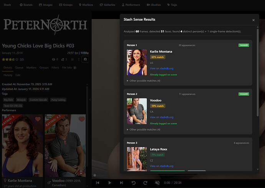Viewport: 265px width, 188px height.
Task: Switch to the Markers tab
Action: 31,67
